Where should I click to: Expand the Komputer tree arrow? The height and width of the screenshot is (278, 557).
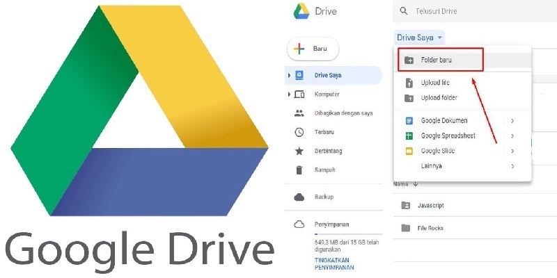[289, 95]
